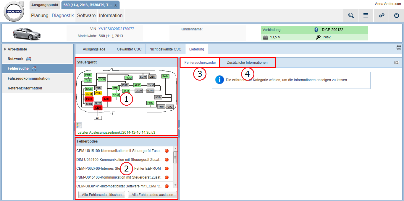Select fault code DIM-U015100 row
The height and width of the screenshot is (201, 404).
pyautogui.click(x=124, y=160)
